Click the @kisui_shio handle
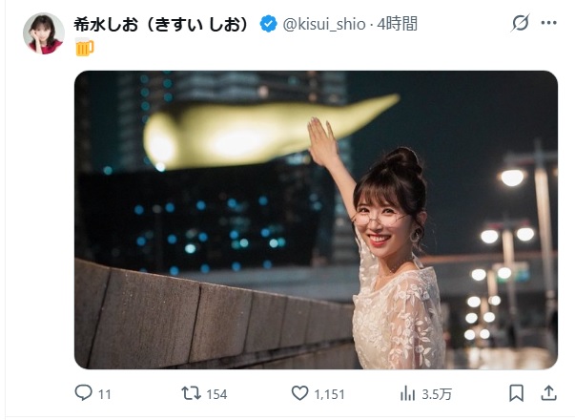This screenshot has width=575, height=420. point(324,25)
